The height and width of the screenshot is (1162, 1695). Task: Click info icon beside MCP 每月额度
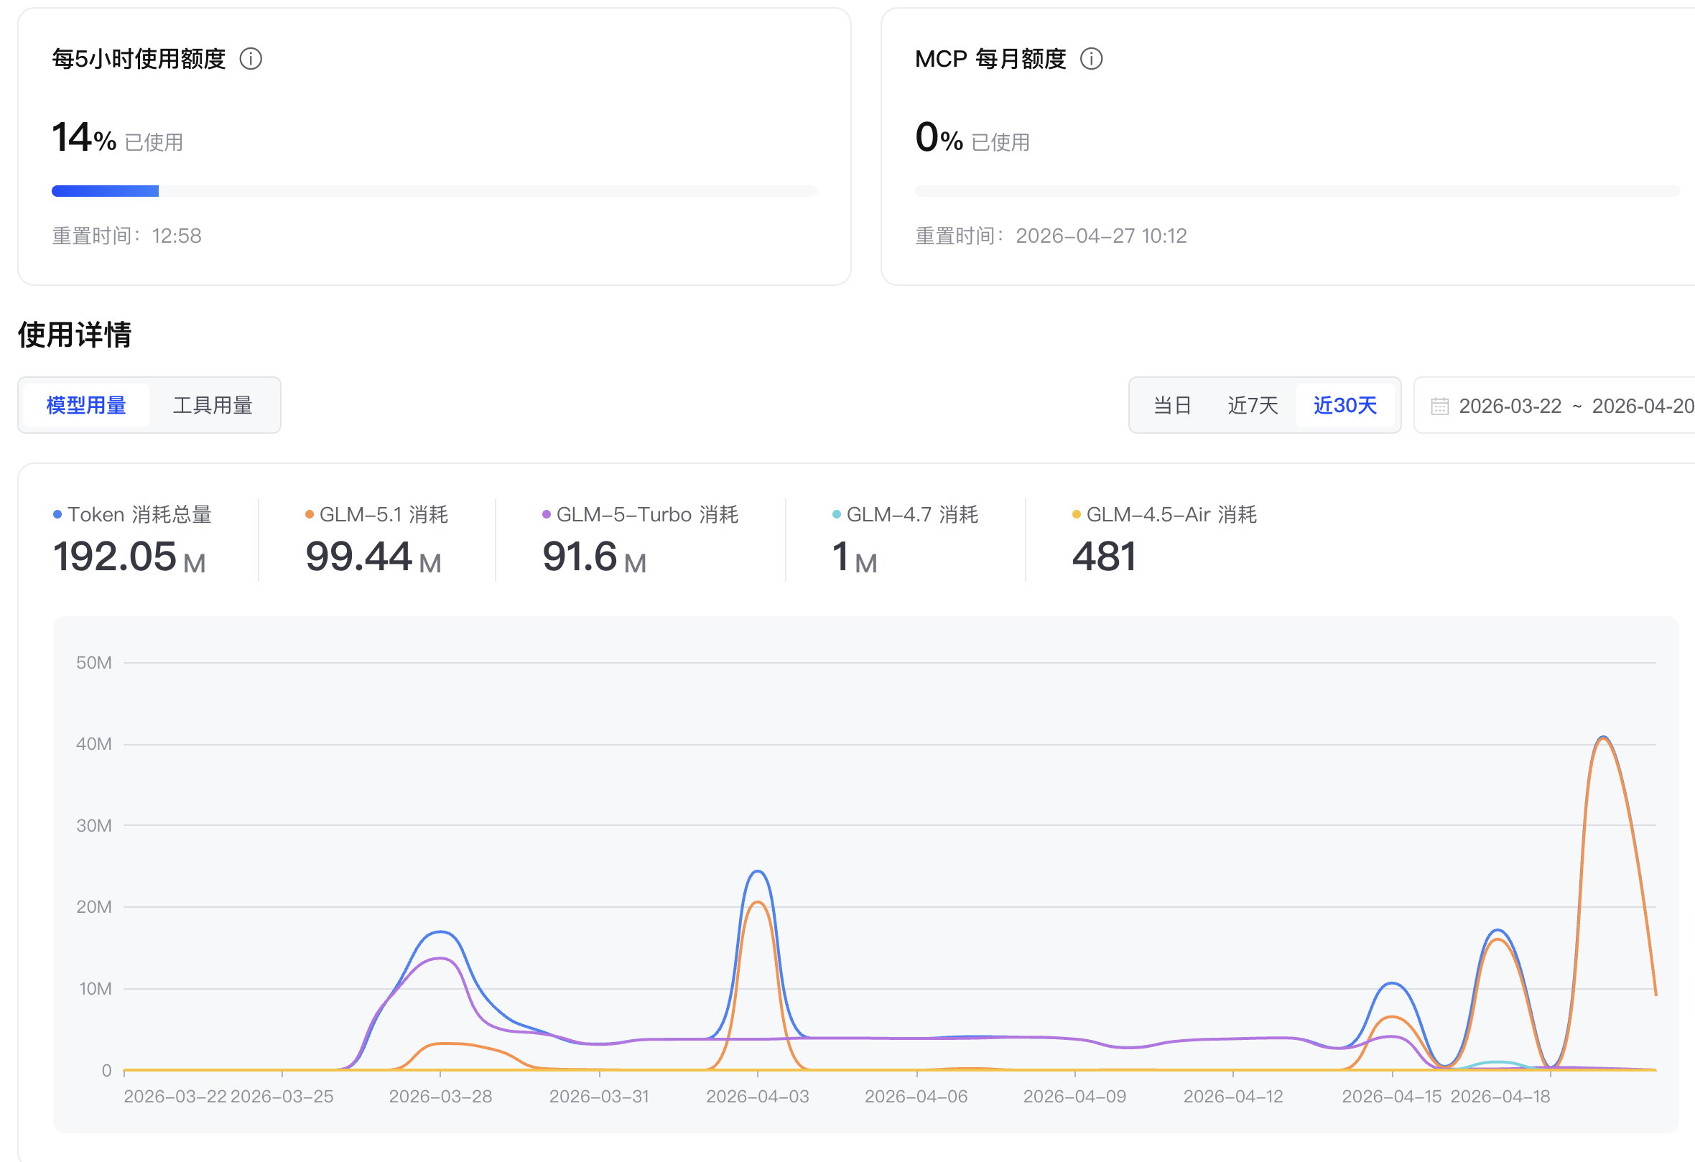(x=1091, y=58)
